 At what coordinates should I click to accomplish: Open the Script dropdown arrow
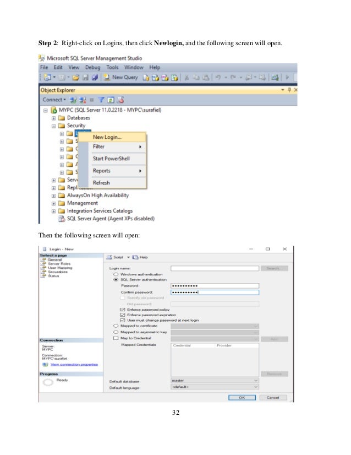[128, 257]
